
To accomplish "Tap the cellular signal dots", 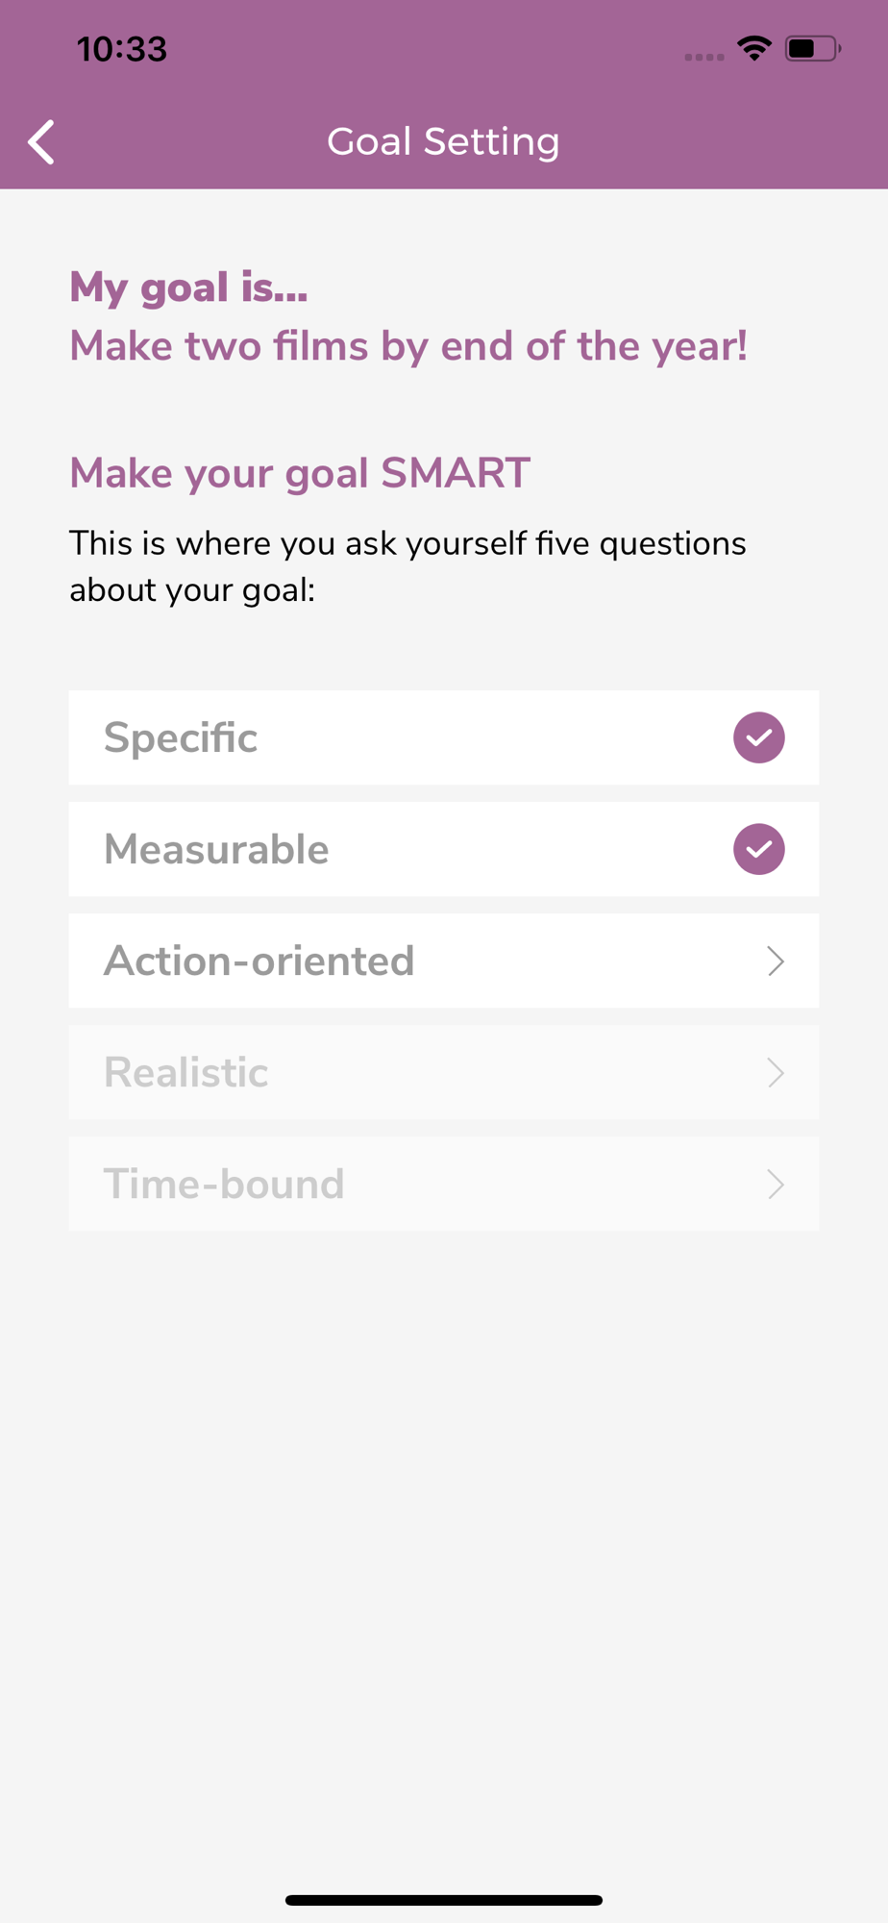I will [704, 57].
